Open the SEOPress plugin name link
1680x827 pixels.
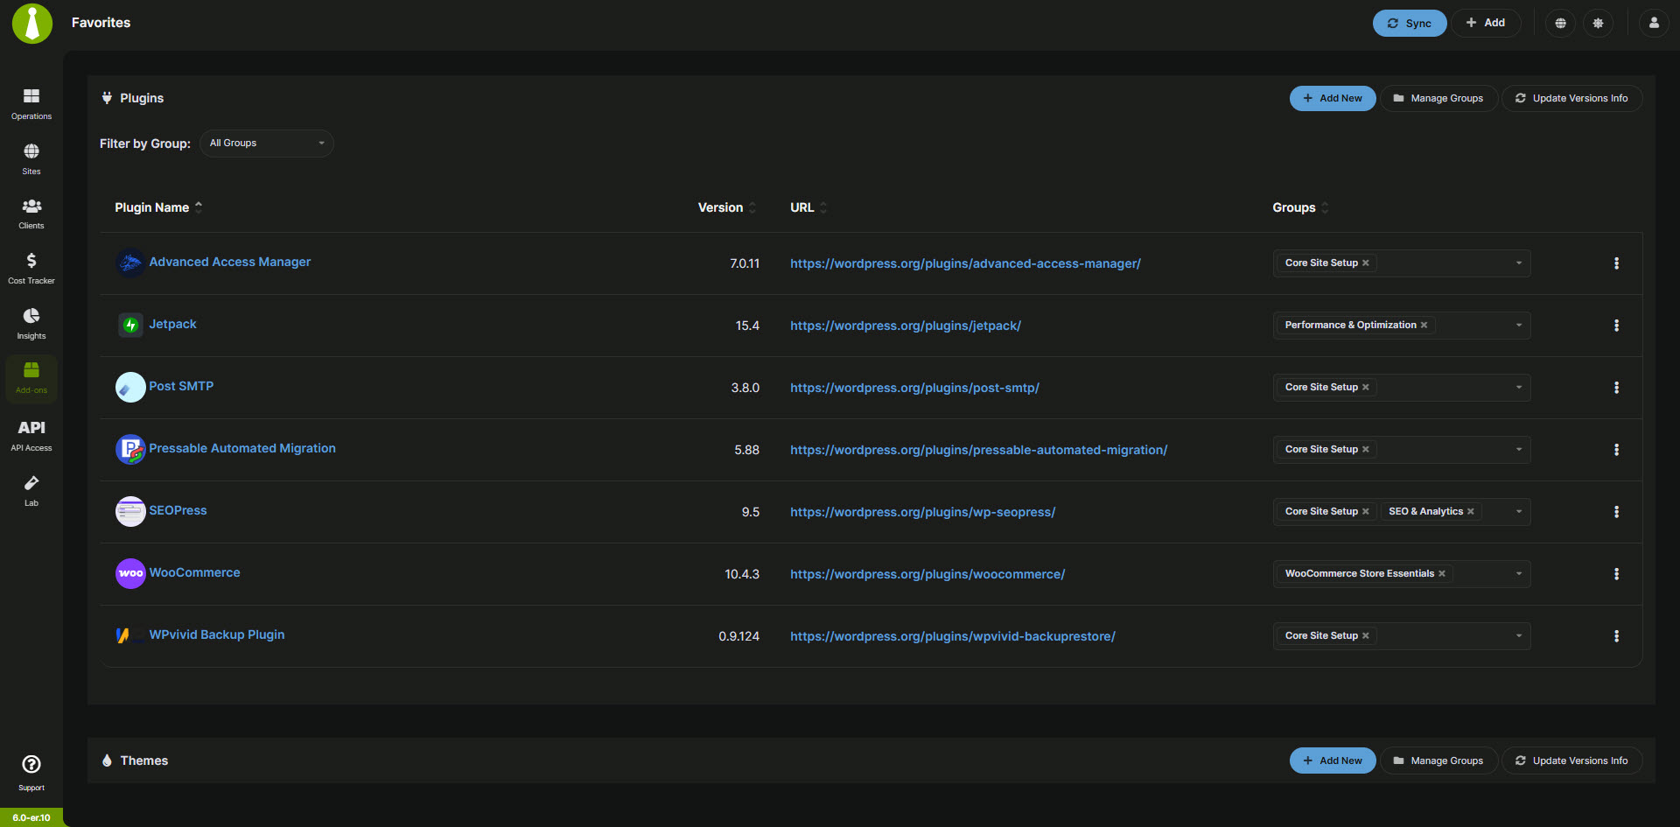click(178, 510)
